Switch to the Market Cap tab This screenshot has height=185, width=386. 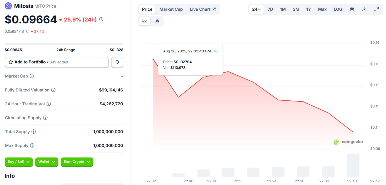pyautogui.click(x=171, y=9)
